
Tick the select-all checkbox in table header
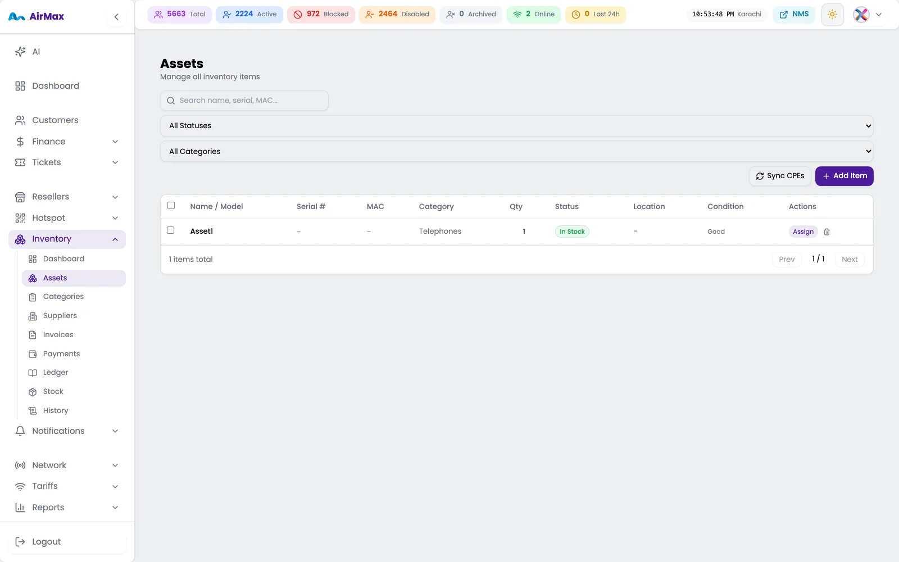point(171,206)
